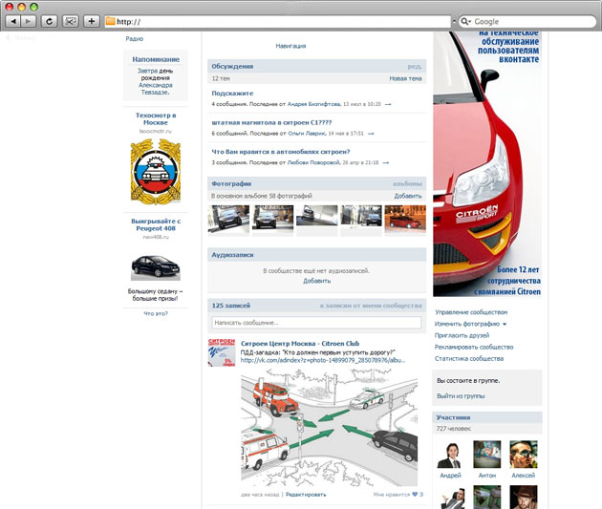Click red Citroen community cover image
This screenshot has width=602, height=509.
[x=487, y=164]
